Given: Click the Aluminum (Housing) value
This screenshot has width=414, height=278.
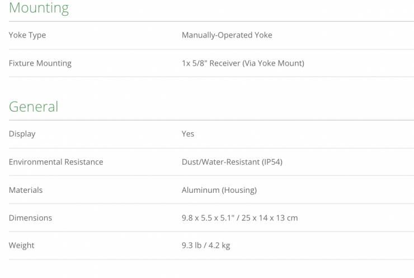Looking at the screenshot, I should click(219, 190).
